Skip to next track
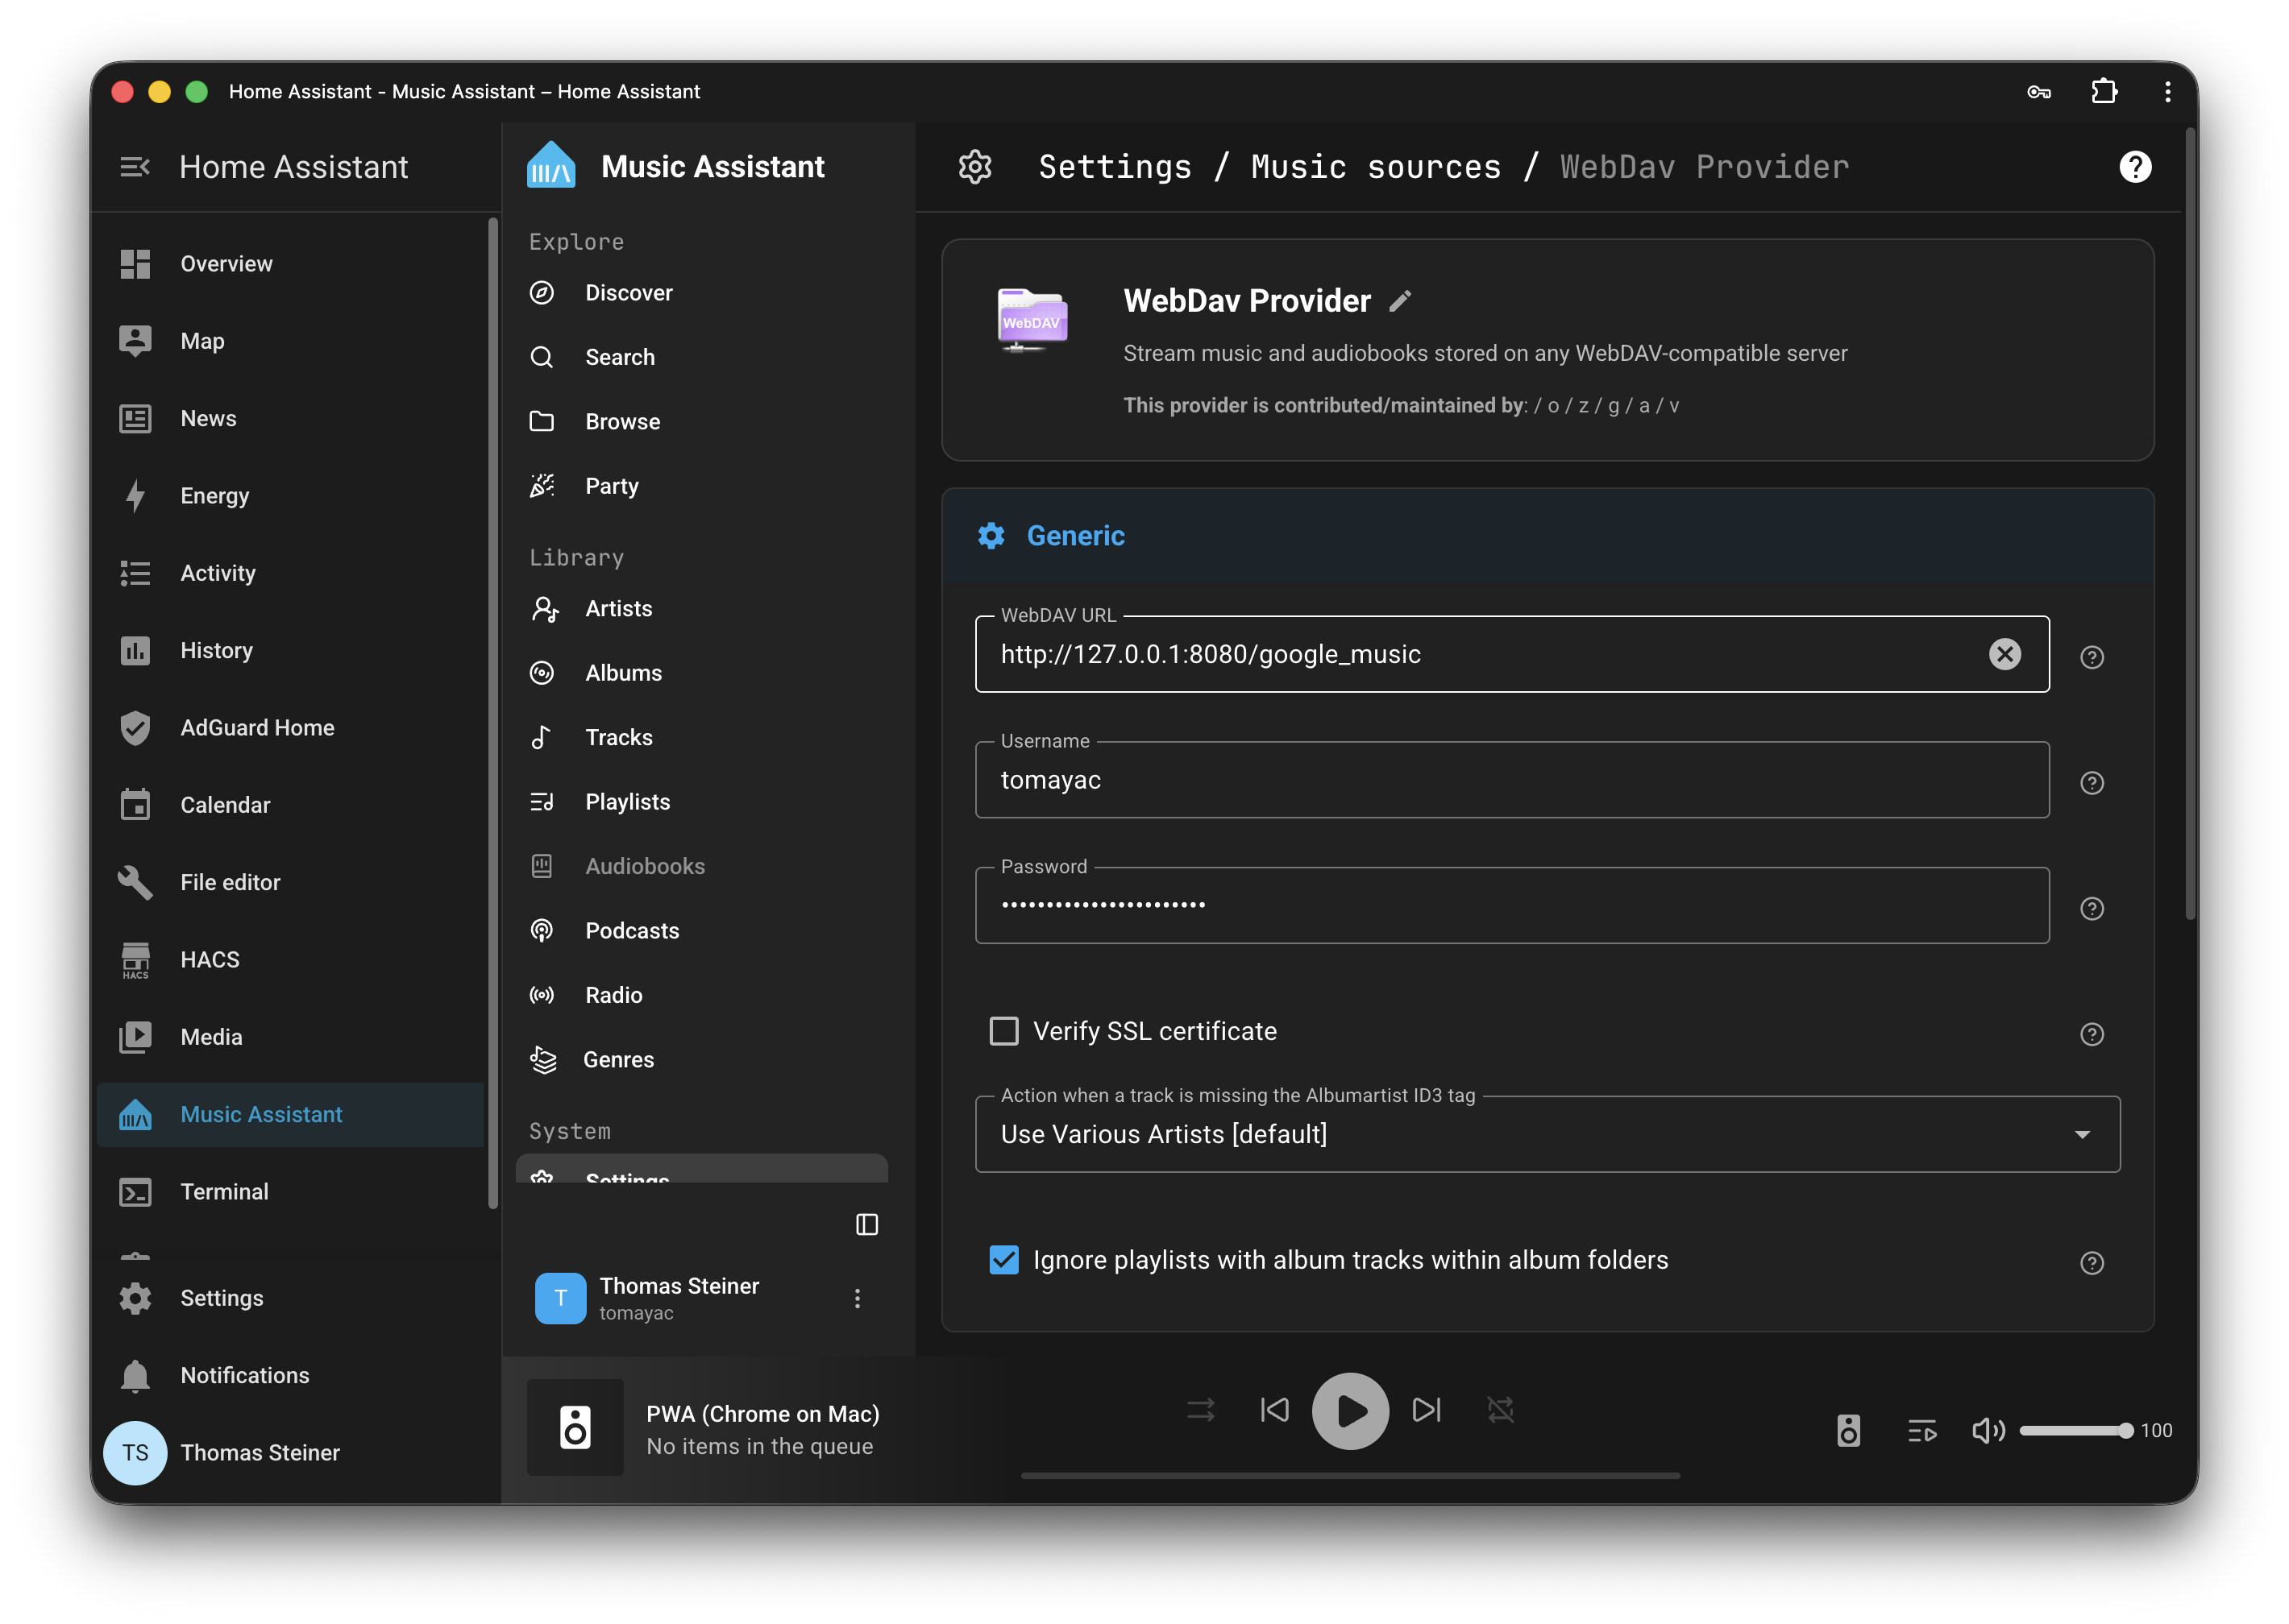The height and width of the screenshot is (1624, 2289). tap(1426, 1410)
